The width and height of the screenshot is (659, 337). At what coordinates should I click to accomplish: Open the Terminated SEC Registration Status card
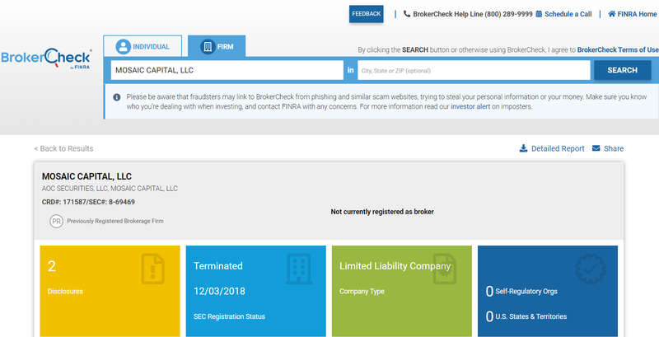[256, 291]
